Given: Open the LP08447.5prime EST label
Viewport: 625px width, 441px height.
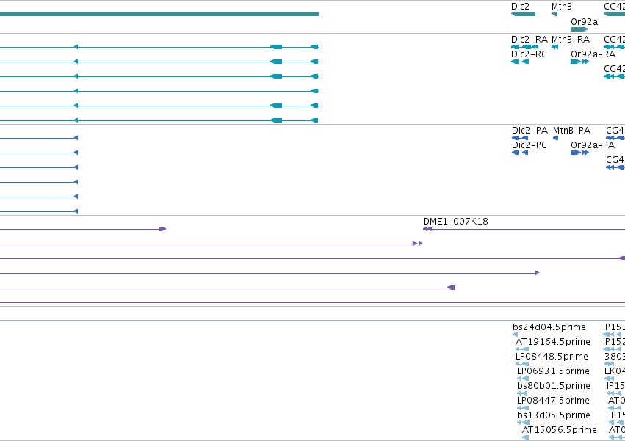Looking at the screenshot, I should coord(553,401).
